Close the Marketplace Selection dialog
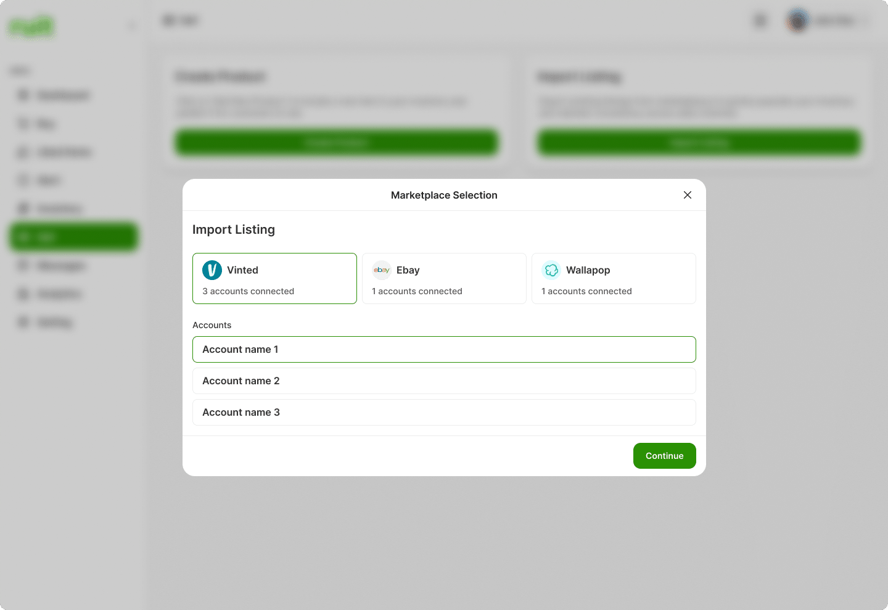Viewport: 888px width, 610px height. pyautogui.click(x=688, y=195)
